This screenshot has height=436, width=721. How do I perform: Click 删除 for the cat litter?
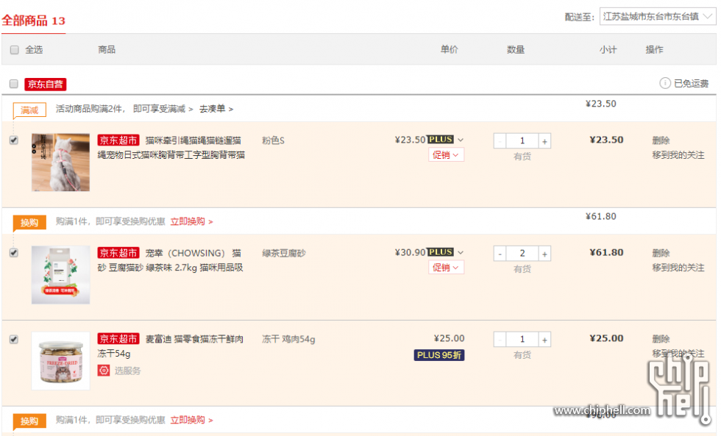tap(661, 253)
